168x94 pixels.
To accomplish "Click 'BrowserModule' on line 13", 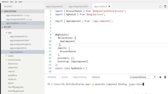I will pyautogui.click(x=68, y=51).
